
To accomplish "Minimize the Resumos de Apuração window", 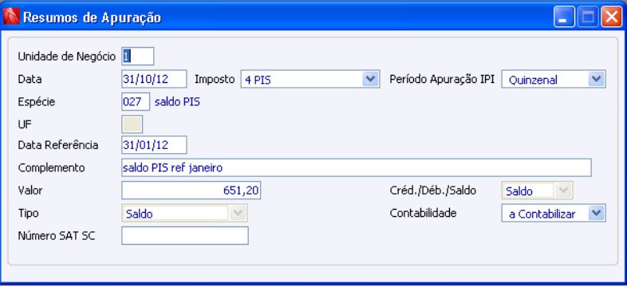I will tap(564, 18).
